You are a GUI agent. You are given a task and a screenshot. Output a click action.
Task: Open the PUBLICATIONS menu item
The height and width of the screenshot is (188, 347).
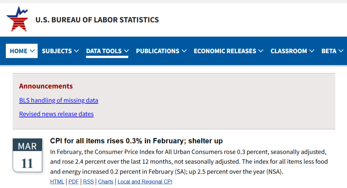[158, 51]
